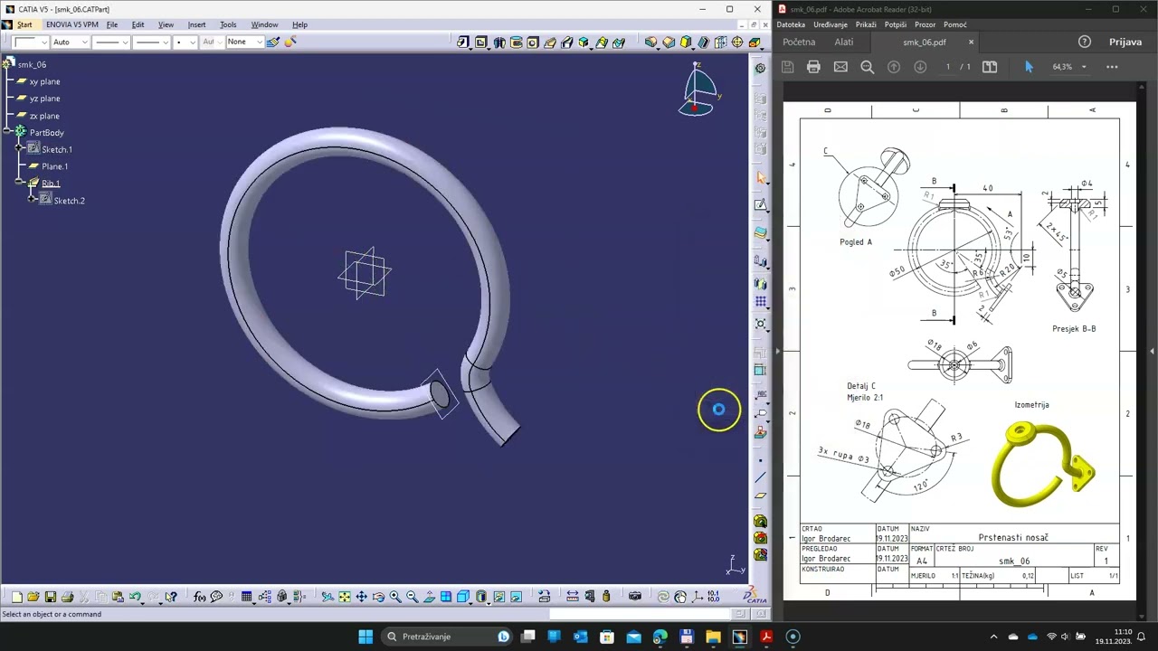
Task: Open the Acrobat more options ellipsis
Action: click(x=1112, y=67)
